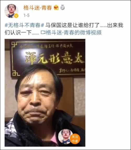Tap the silver medal badge icon

63,8
